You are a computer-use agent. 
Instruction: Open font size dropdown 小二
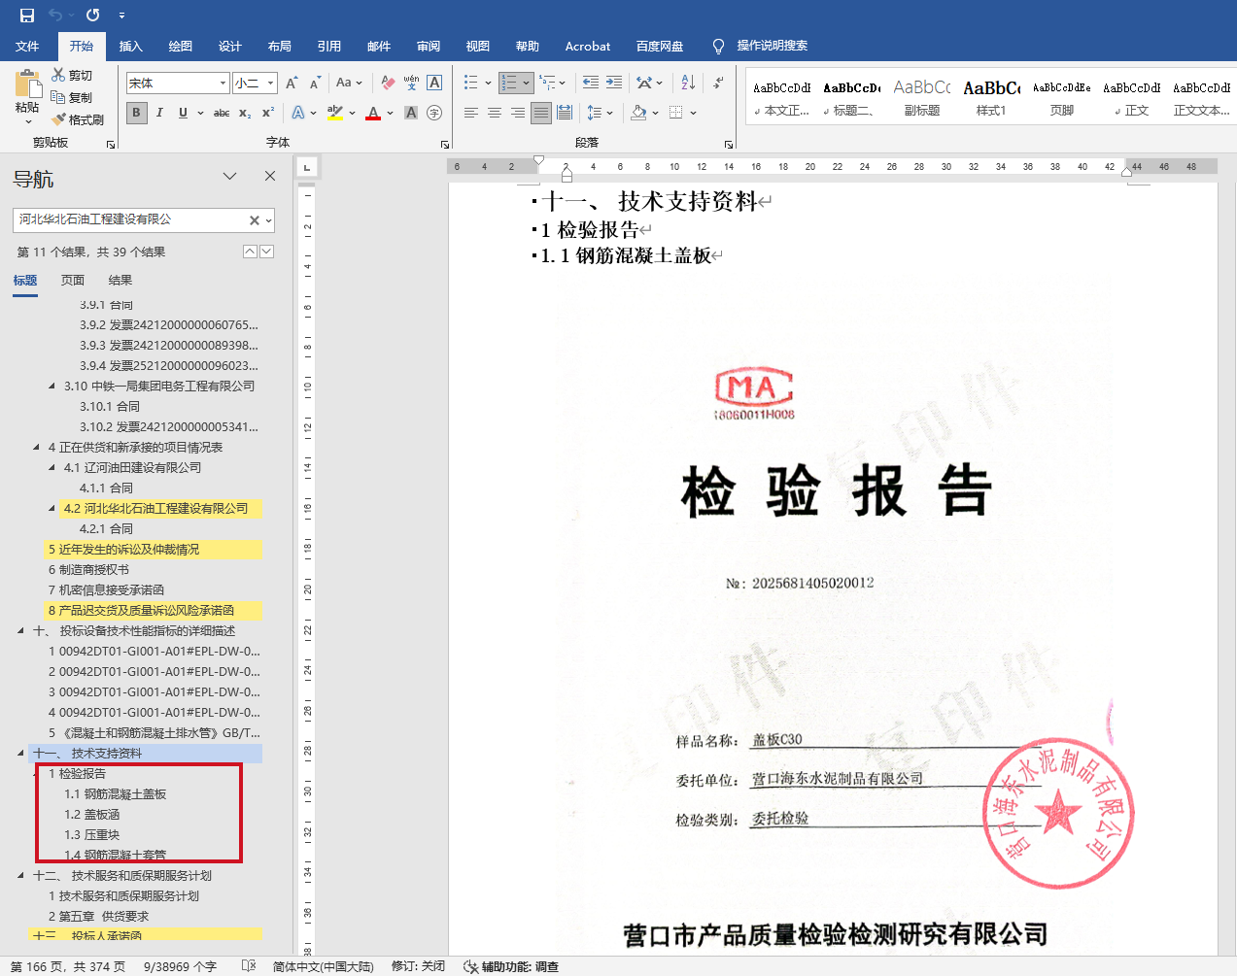[271, 84]
